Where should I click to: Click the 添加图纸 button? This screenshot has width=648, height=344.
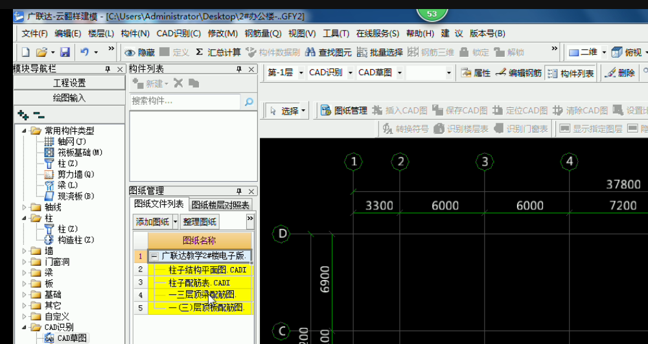pos(152,222)
